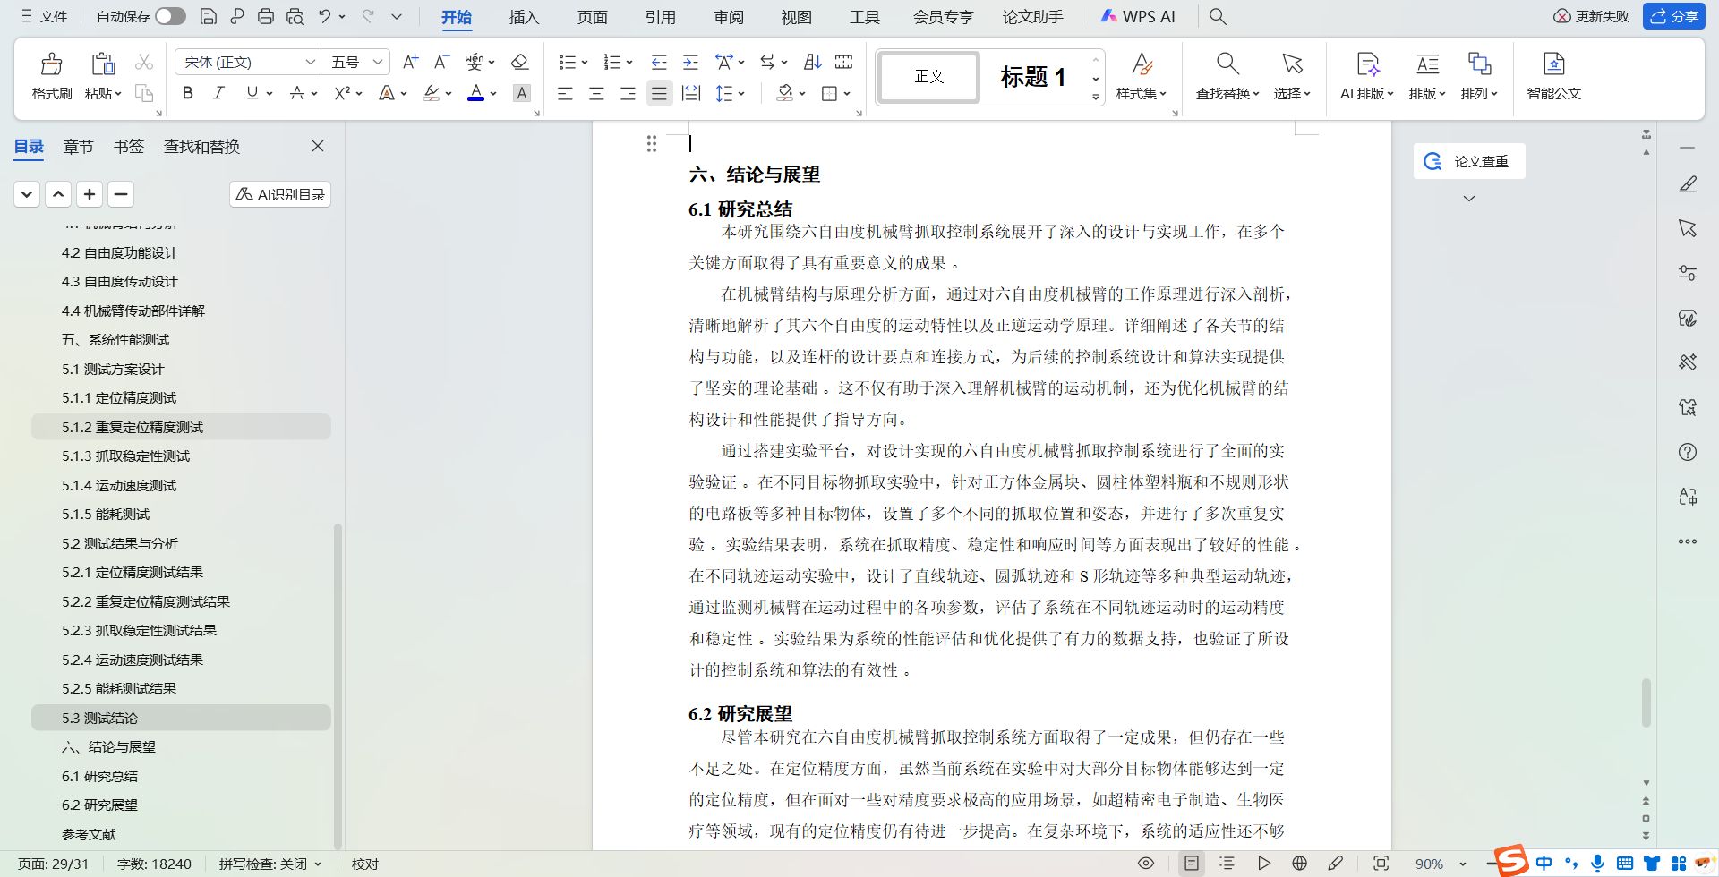Decrease font size with A- icon
The image size is (1719, 877).
click(x=441, y=62)
